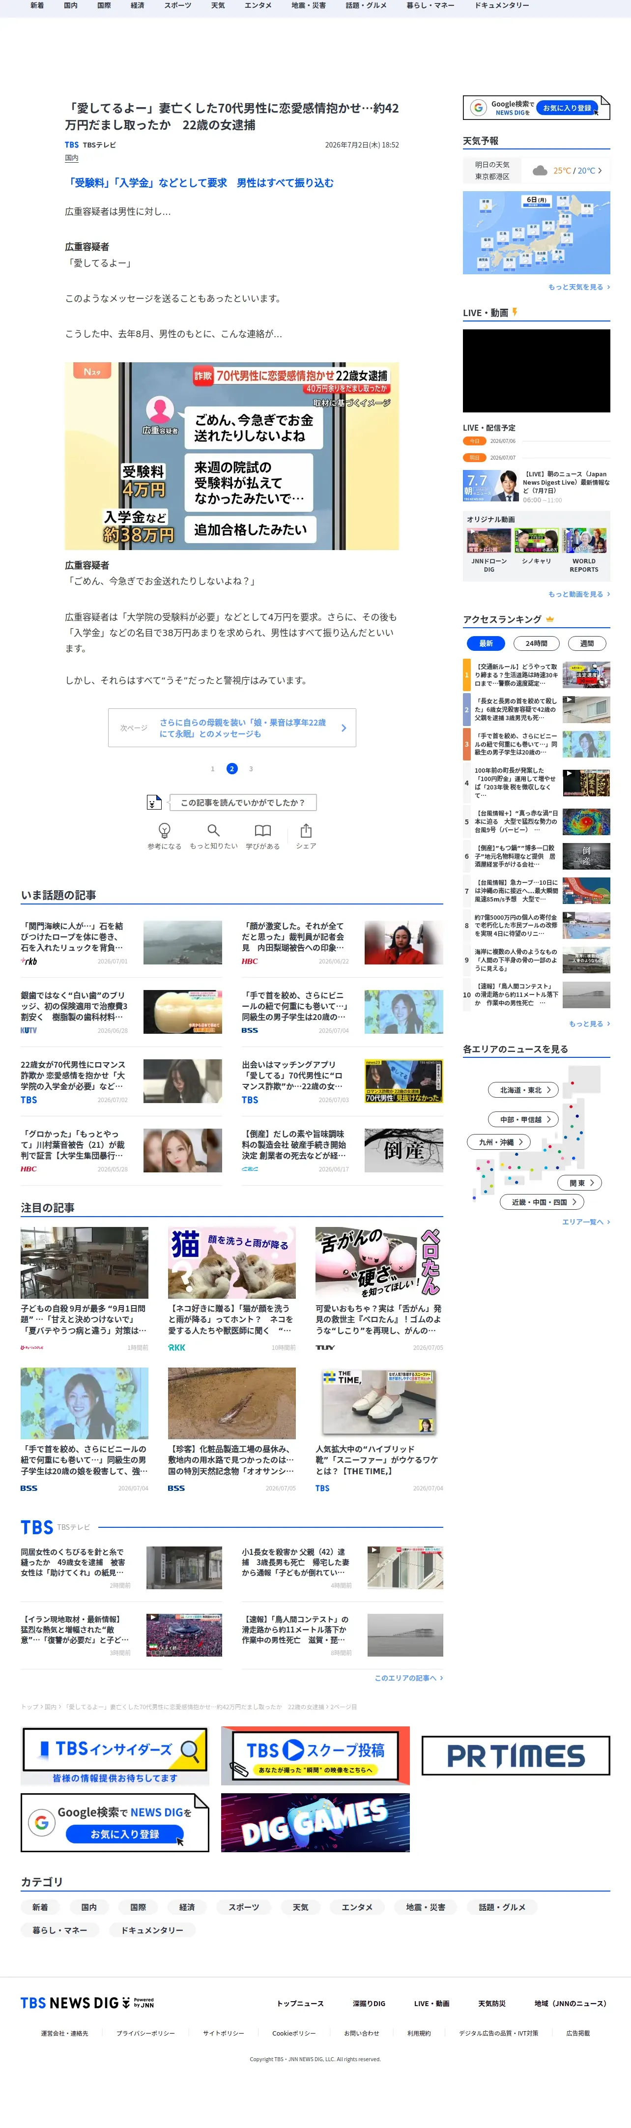The width and height of the screenshot is (631, 2128).
Task: Open the 銀歯ではなく白い歯 headline
Action: coord(75,1006)
